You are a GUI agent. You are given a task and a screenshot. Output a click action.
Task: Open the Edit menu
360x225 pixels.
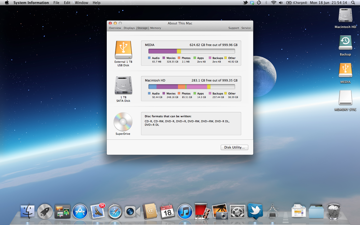point(67,2)
